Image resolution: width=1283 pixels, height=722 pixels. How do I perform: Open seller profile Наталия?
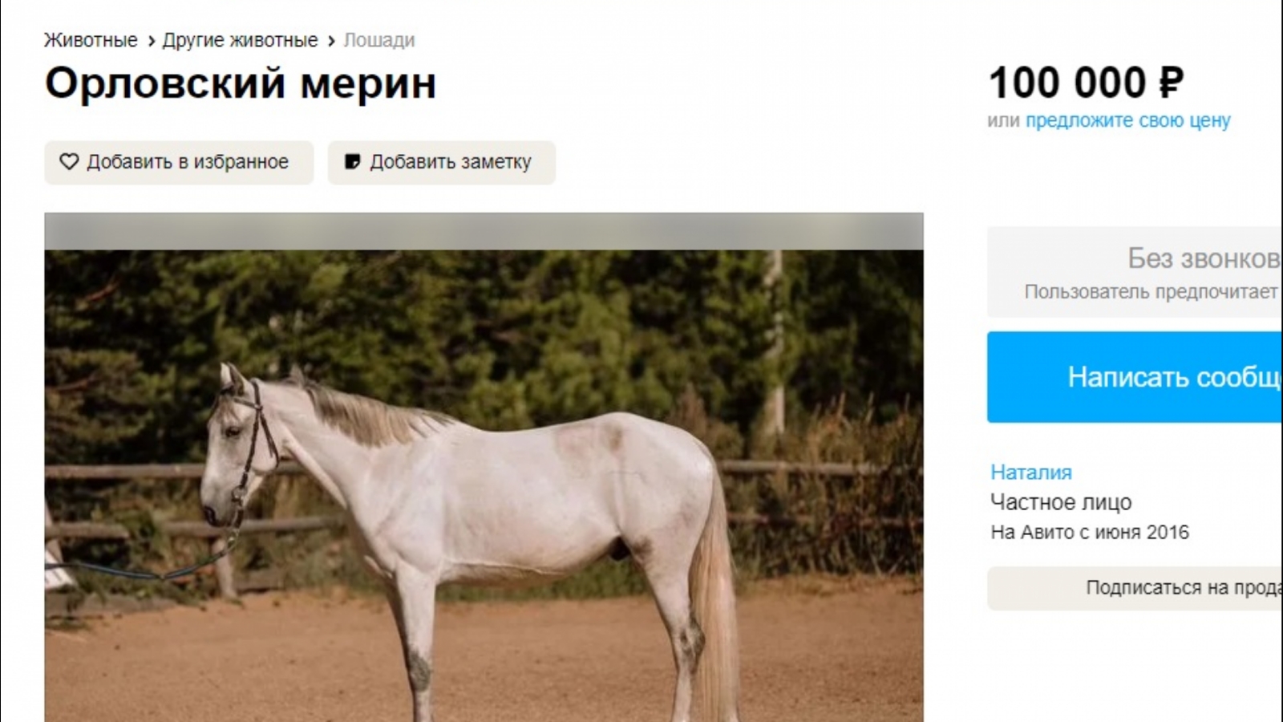click(x=1031, y=473)
